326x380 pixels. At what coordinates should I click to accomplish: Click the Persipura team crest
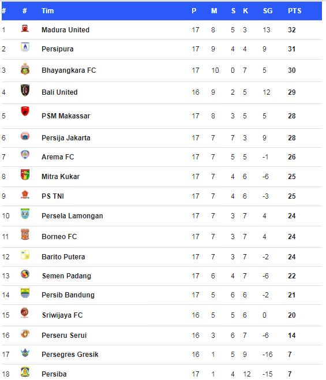(25, 47)
